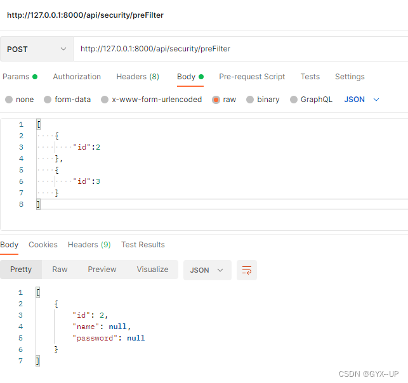Click line number 5 in request editor
Image resolution: width=408 pixels, height=383 pixels.
click(22, 170)
